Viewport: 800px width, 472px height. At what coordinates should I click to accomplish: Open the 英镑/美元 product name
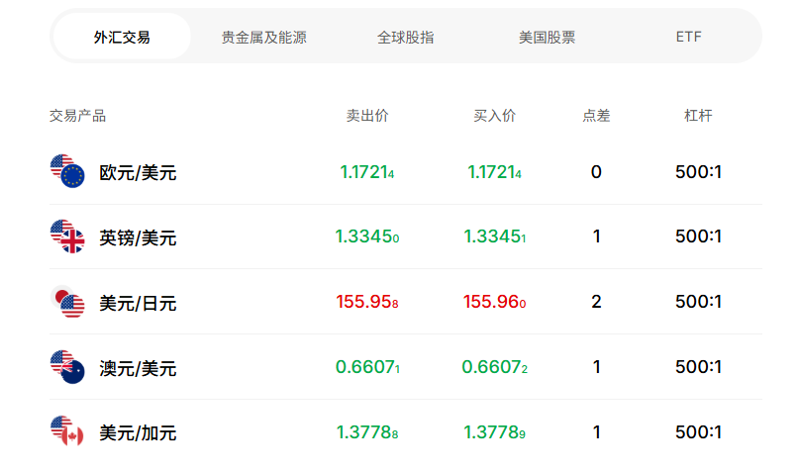(138, 238)
